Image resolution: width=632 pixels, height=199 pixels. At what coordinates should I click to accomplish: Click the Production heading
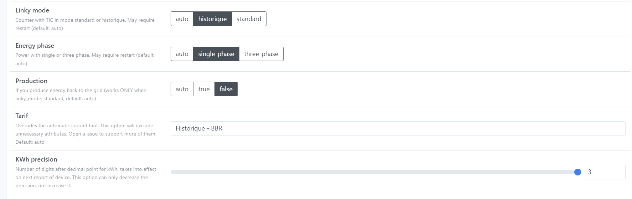(x=31, y=81)
